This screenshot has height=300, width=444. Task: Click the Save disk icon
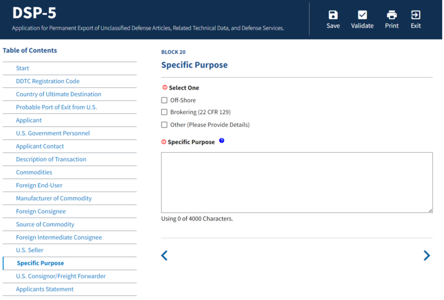pyautogui.click(x=333, y=15)
